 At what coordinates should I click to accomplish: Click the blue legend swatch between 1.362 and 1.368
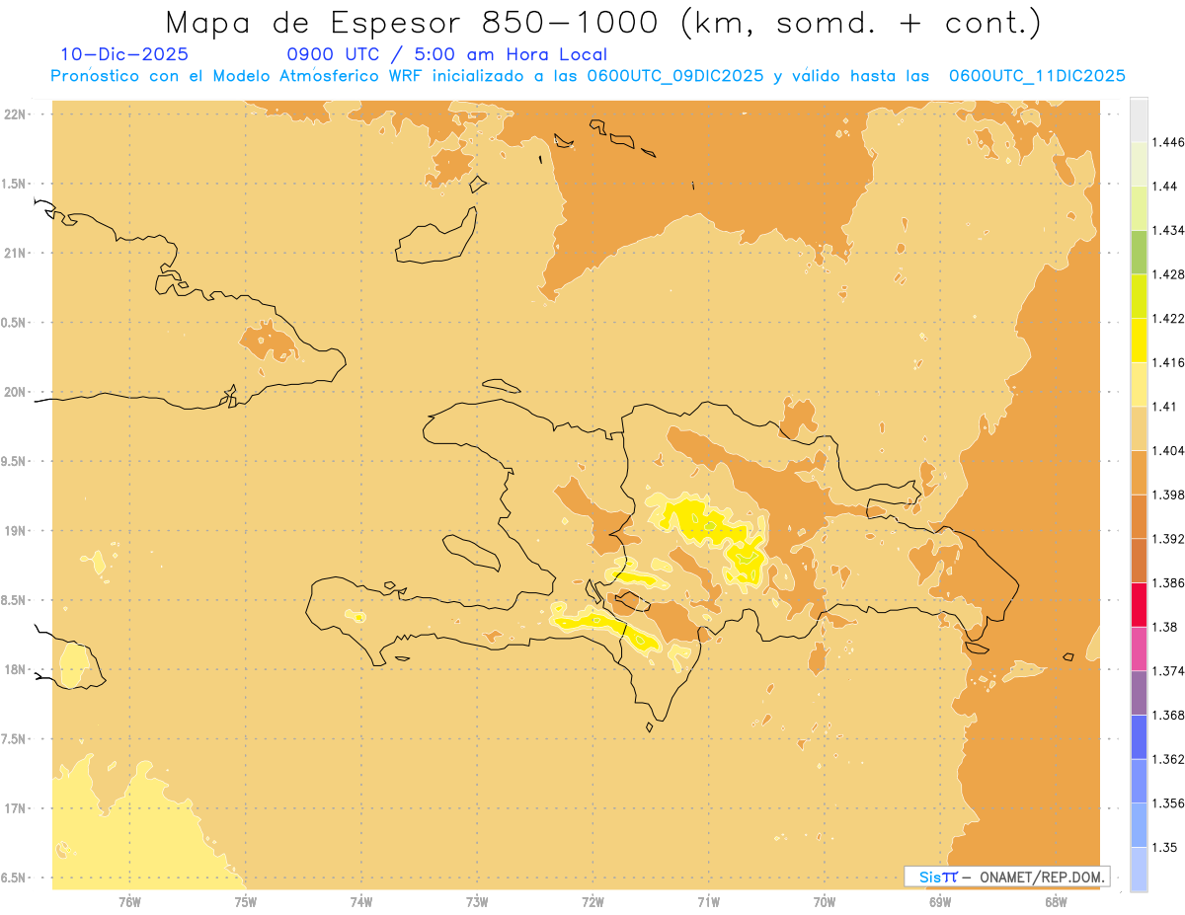click(1139, 737)
